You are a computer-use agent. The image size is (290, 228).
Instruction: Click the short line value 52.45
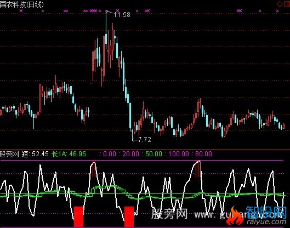point(40,154)
